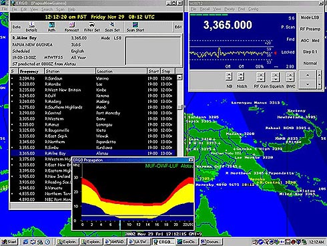Click Internet Explorer quick launch icon
The width and height of the screenshot is (327, 246).
(26, 242)
